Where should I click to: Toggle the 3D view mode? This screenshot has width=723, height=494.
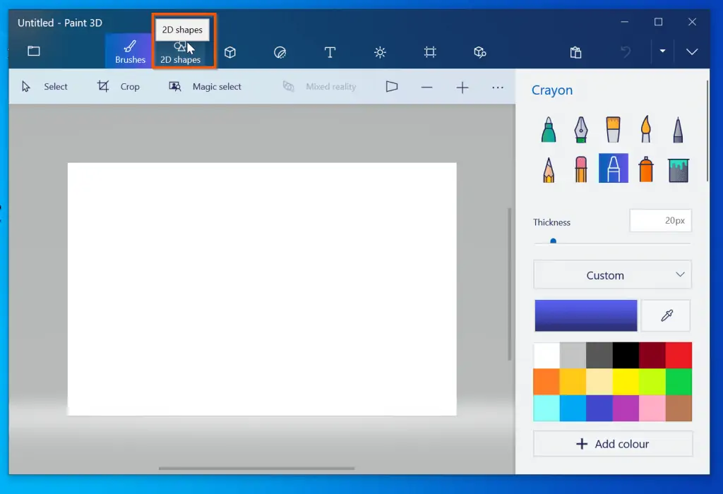[392, 87]
